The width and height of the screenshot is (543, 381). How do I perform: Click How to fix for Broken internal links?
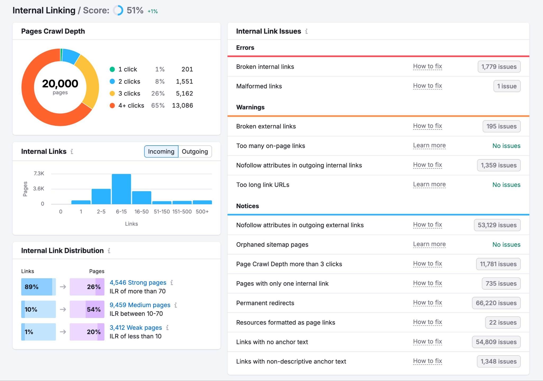427,66
